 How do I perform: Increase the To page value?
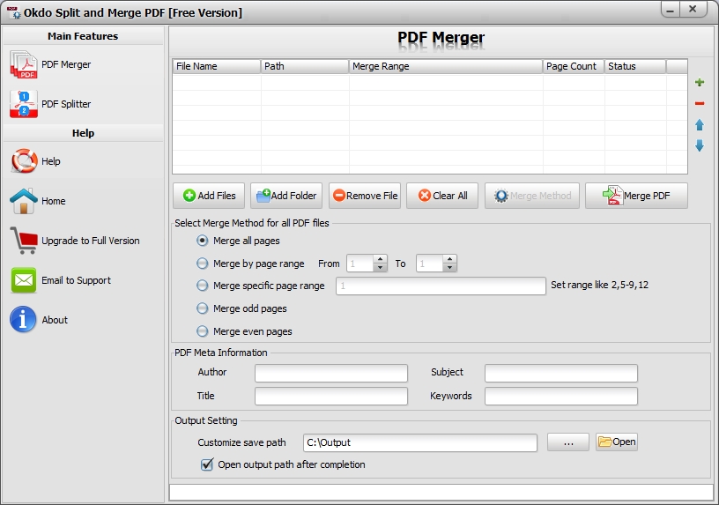click(x=450, y=259)
